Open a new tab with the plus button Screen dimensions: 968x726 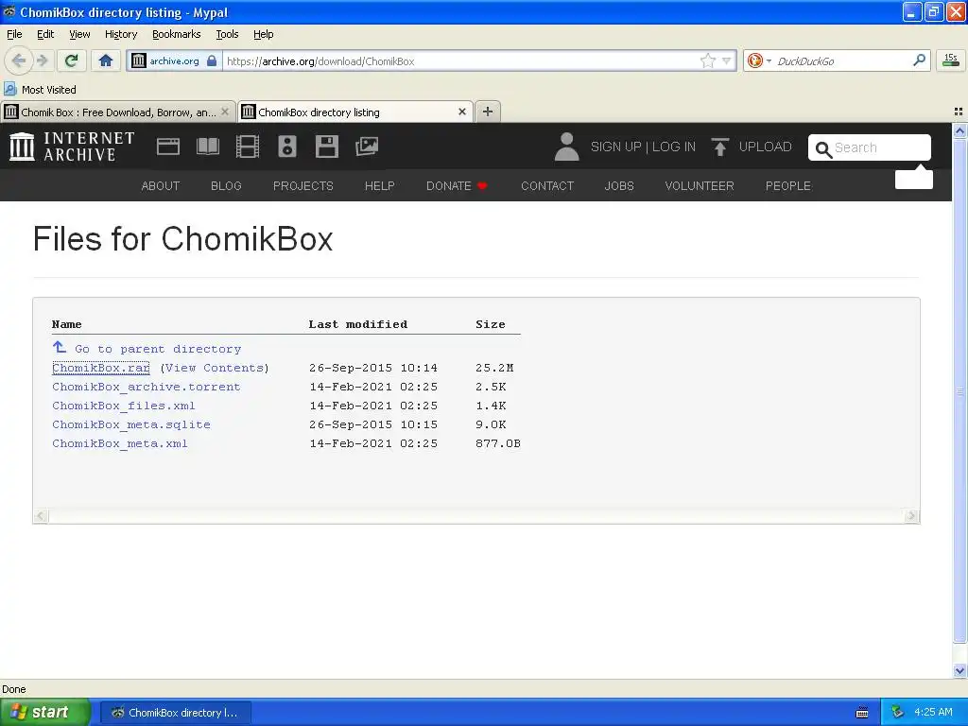click(x=488, y=112)
